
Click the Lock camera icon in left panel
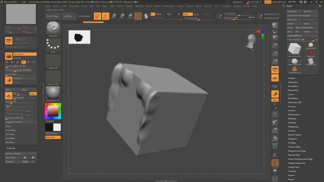point(9,80)
